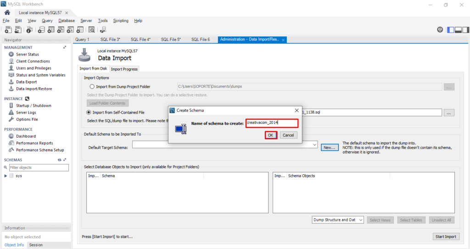Open the View menu

(x=32, y=21)
